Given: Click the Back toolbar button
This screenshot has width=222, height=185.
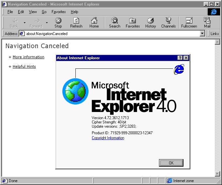Looking at the screenshot, I should [x=14, y=23].
